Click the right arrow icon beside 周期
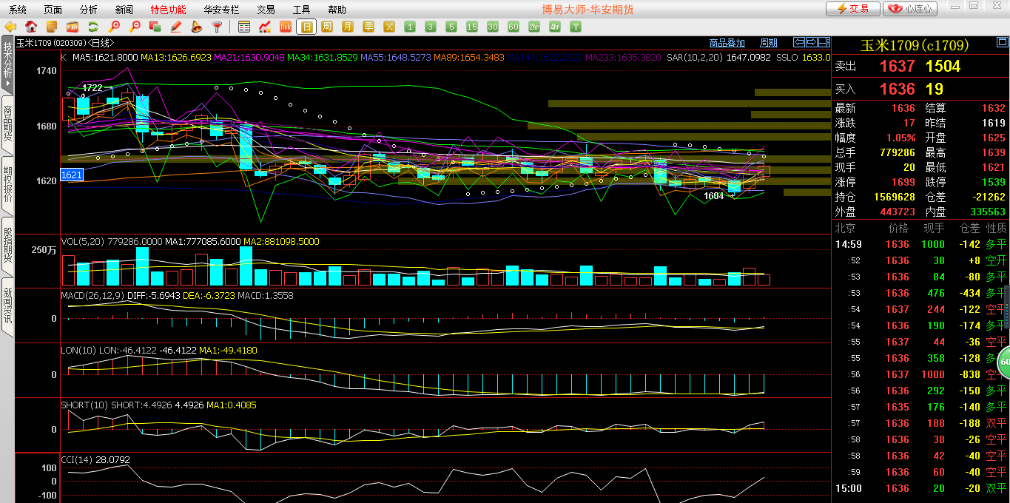The height and width of the screenshot is (503, 1010). point(812,42)
